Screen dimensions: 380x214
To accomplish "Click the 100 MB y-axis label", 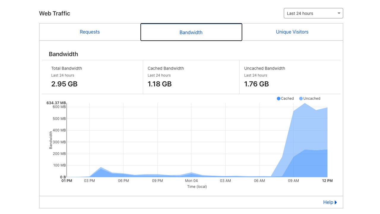I will (x=59, y=165).
